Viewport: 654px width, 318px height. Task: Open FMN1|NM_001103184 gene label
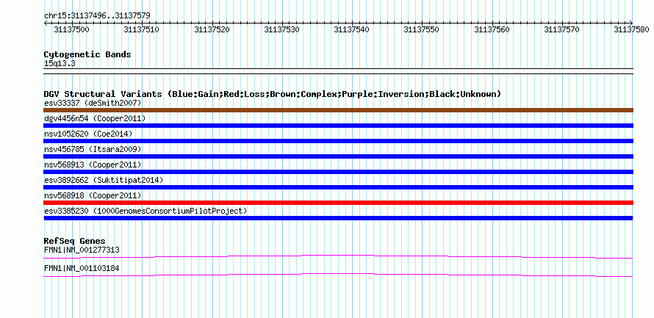click(x=82, y=268)
